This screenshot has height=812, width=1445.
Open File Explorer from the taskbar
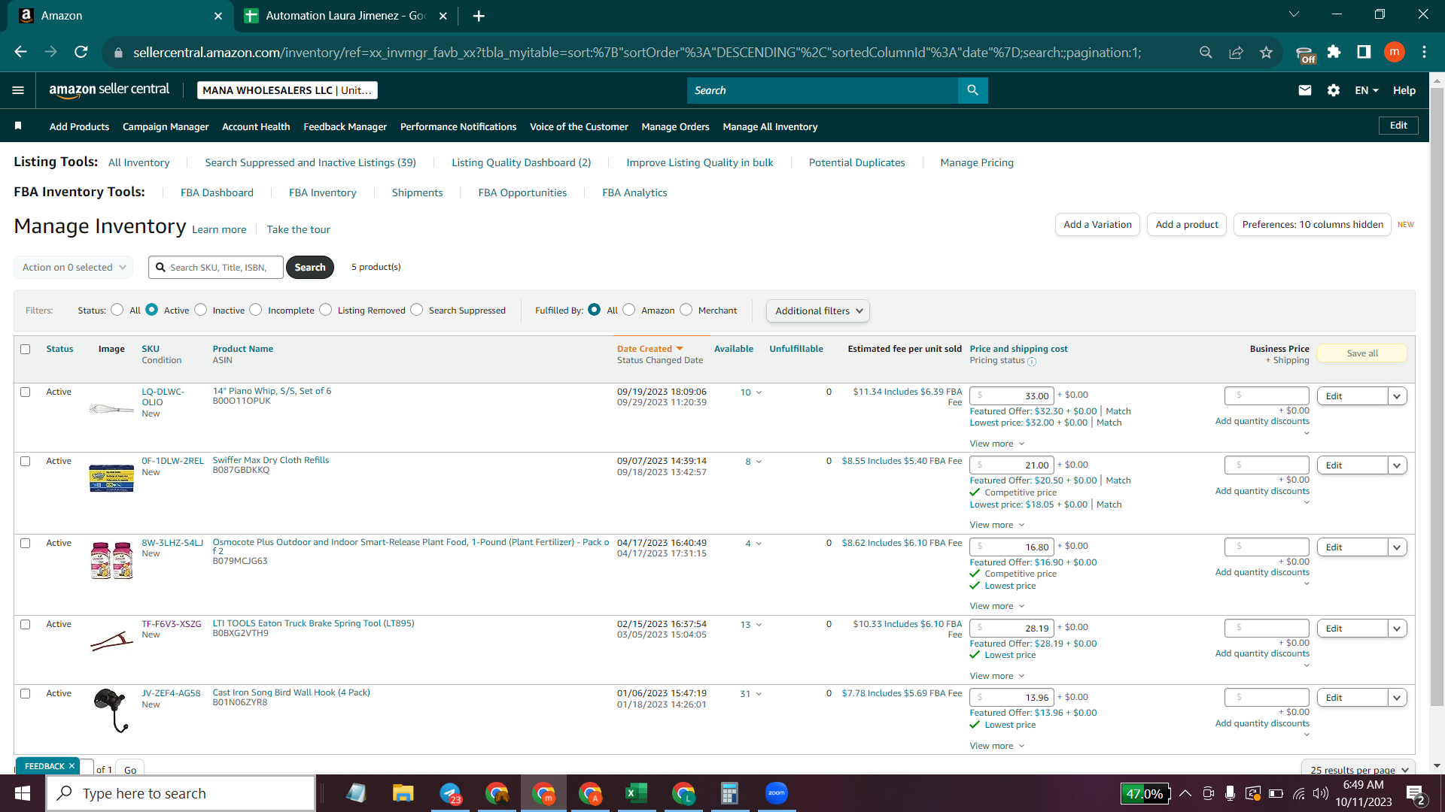[x=403, y=793]
